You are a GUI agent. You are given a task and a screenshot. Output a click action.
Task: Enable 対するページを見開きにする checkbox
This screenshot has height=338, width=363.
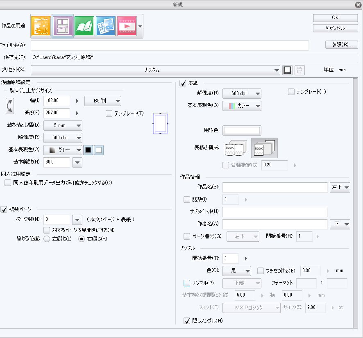pos(47,230)
